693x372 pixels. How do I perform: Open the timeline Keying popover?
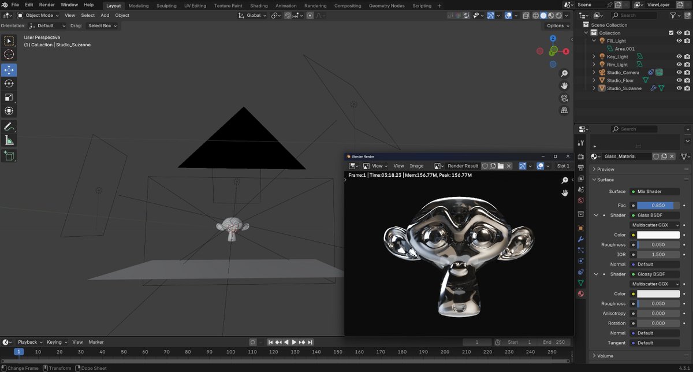coord(57,342)
